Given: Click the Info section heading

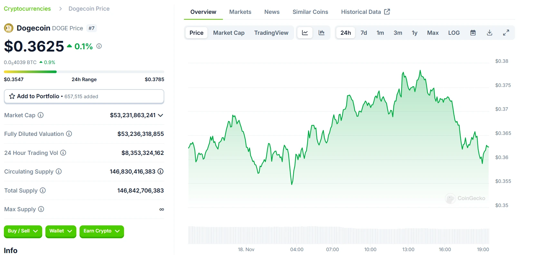Looking at the screenshot, I should point(11,250).
